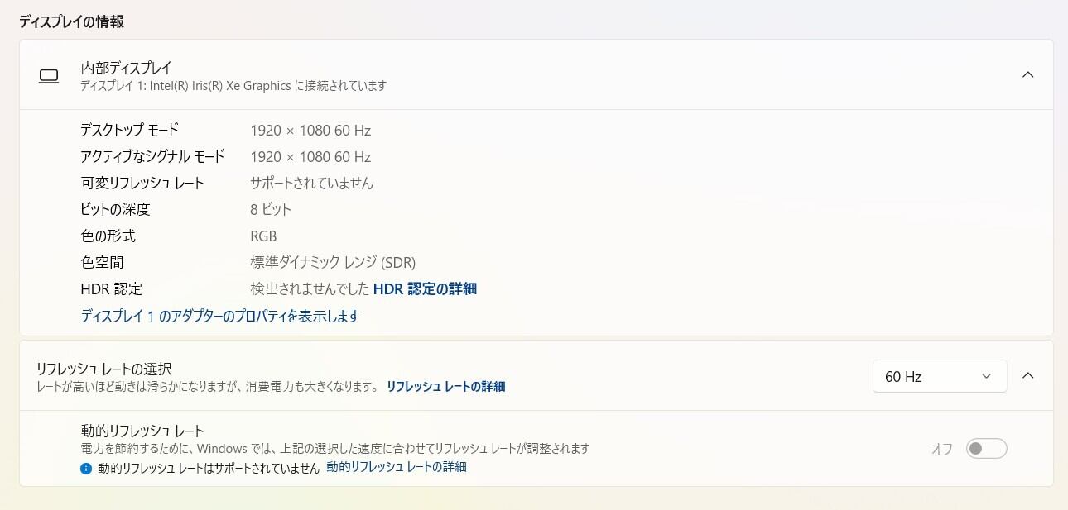This screenshot has height=510, width=1068.
Task: Open the HDR 認定の詳細 link
Action: pyautogui.click(x=425, y=288)
